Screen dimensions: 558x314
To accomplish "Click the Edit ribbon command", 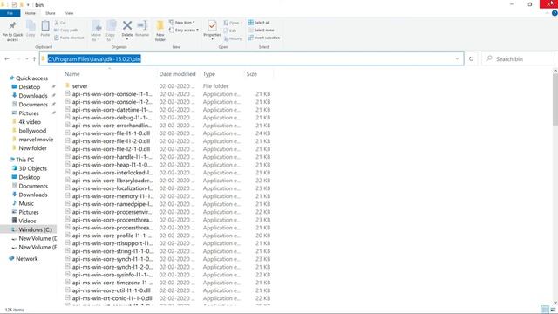I will (x=230, y=31).
